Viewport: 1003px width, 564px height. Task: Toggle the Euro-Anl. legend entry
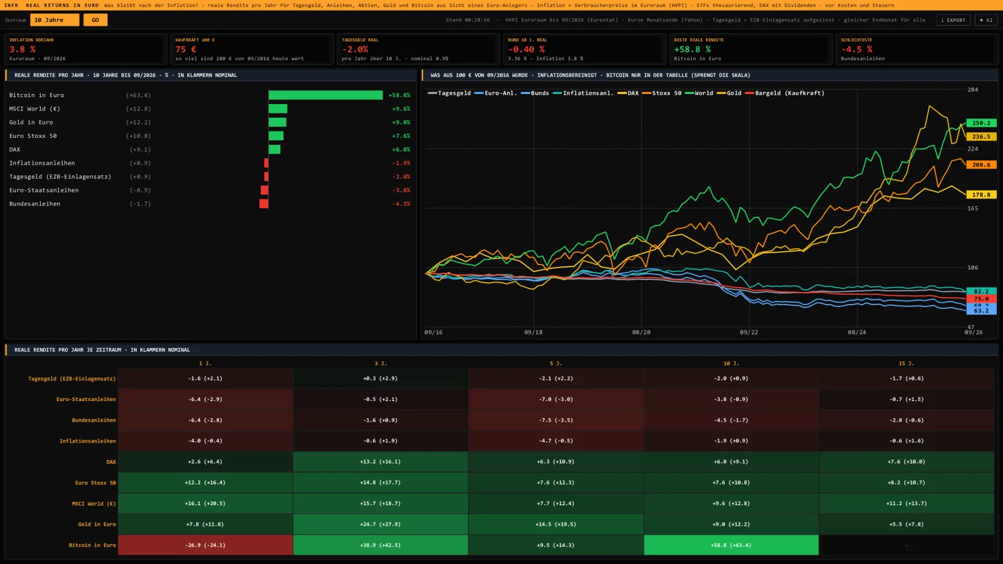[495, 93]
